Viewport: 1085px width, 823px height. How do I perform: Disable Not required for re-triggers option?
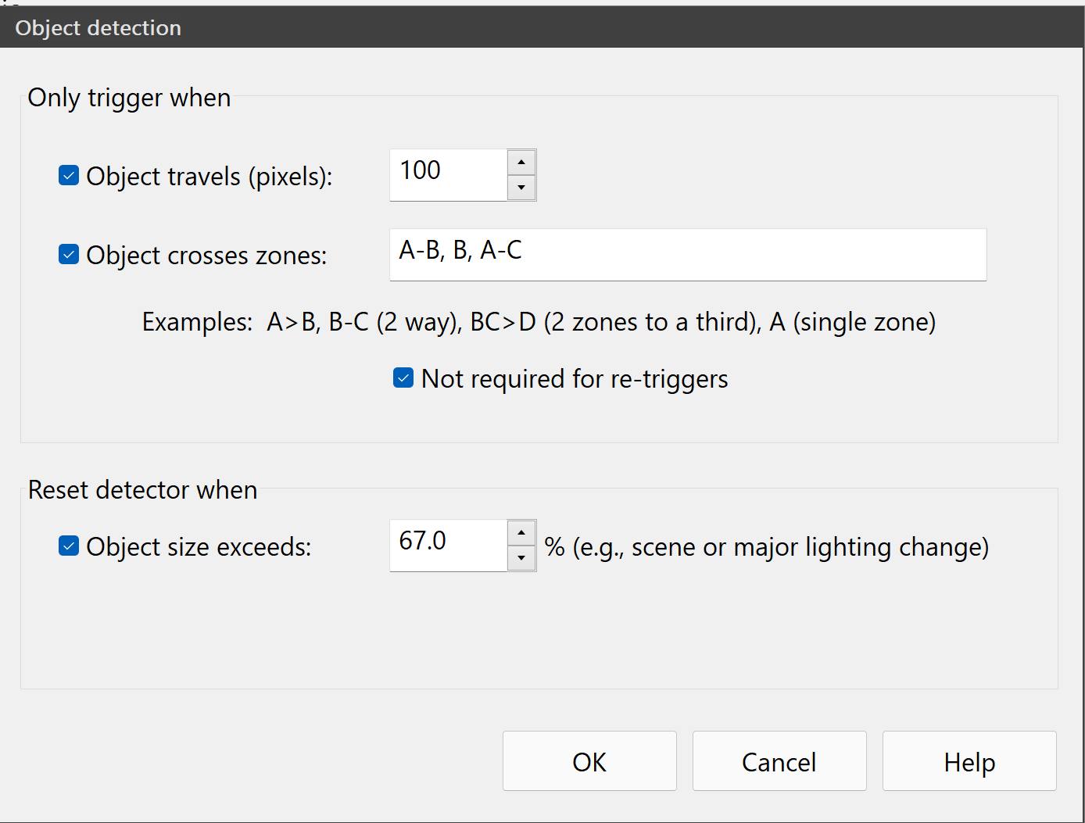pyautogui.click(x=403, y=378)
